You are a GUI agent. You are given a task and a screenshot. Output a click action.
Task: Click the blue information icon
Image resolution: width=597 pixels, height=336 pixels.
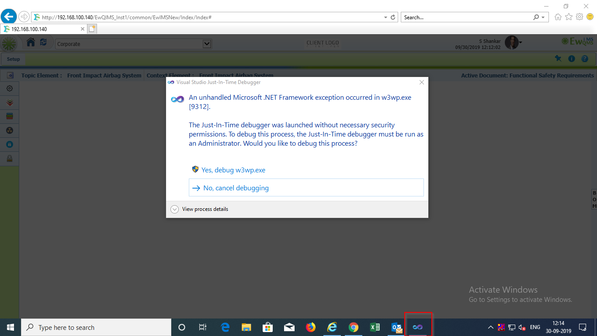571,59
